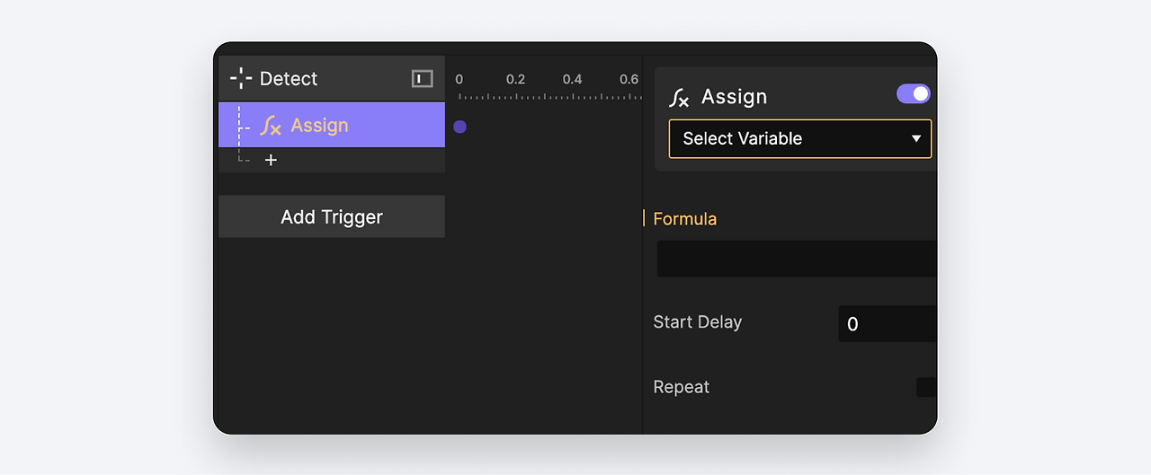
Task: Tick the Repeat checkbox
Action: click(x=926, y=387)
